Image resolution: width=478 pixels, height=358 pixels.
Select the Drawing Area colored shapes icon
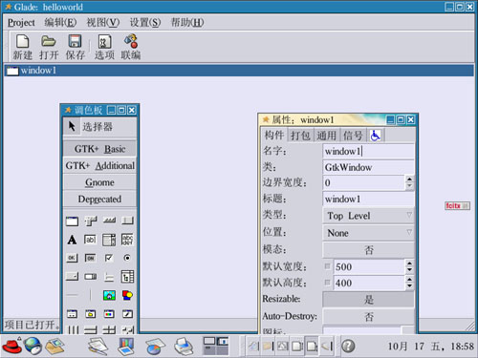tap(127, 295)
